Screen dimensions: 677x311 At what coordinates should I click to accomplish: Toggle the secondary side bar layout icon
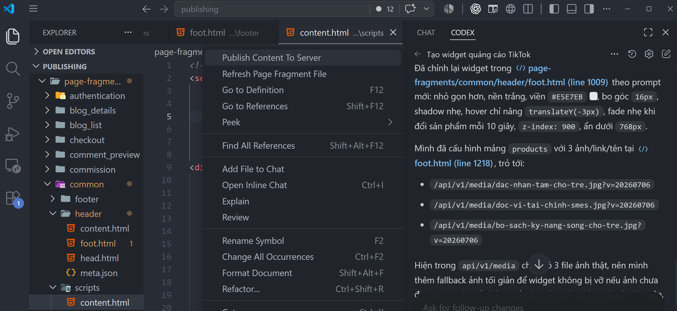tap(589, 9)
